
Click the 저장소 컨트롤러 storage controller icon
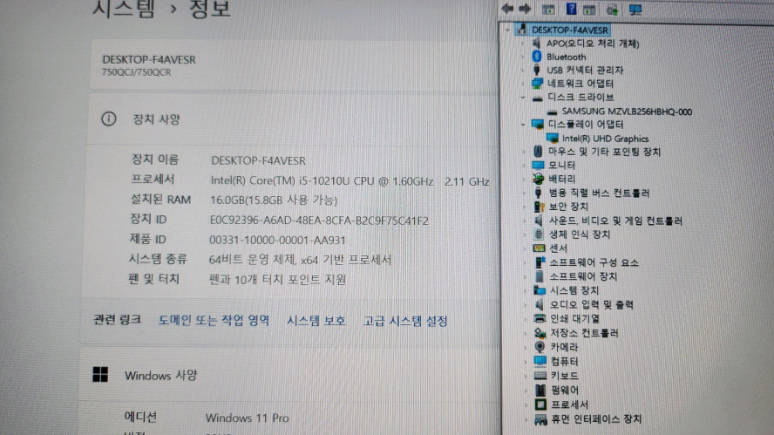540,333
